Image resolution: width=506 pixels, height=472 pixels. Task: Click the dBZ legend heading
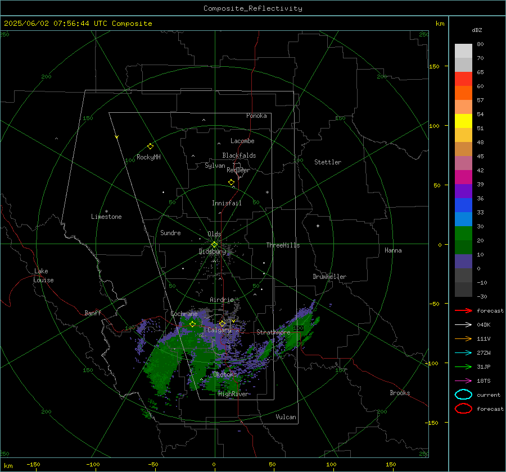[477, 30]
